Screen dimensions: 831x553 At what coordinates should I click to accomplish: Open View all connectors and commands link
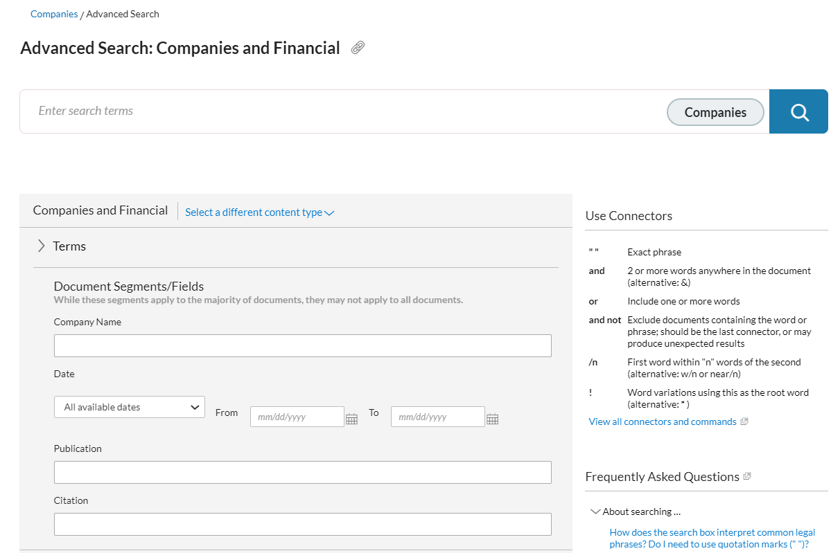point(663,421)
